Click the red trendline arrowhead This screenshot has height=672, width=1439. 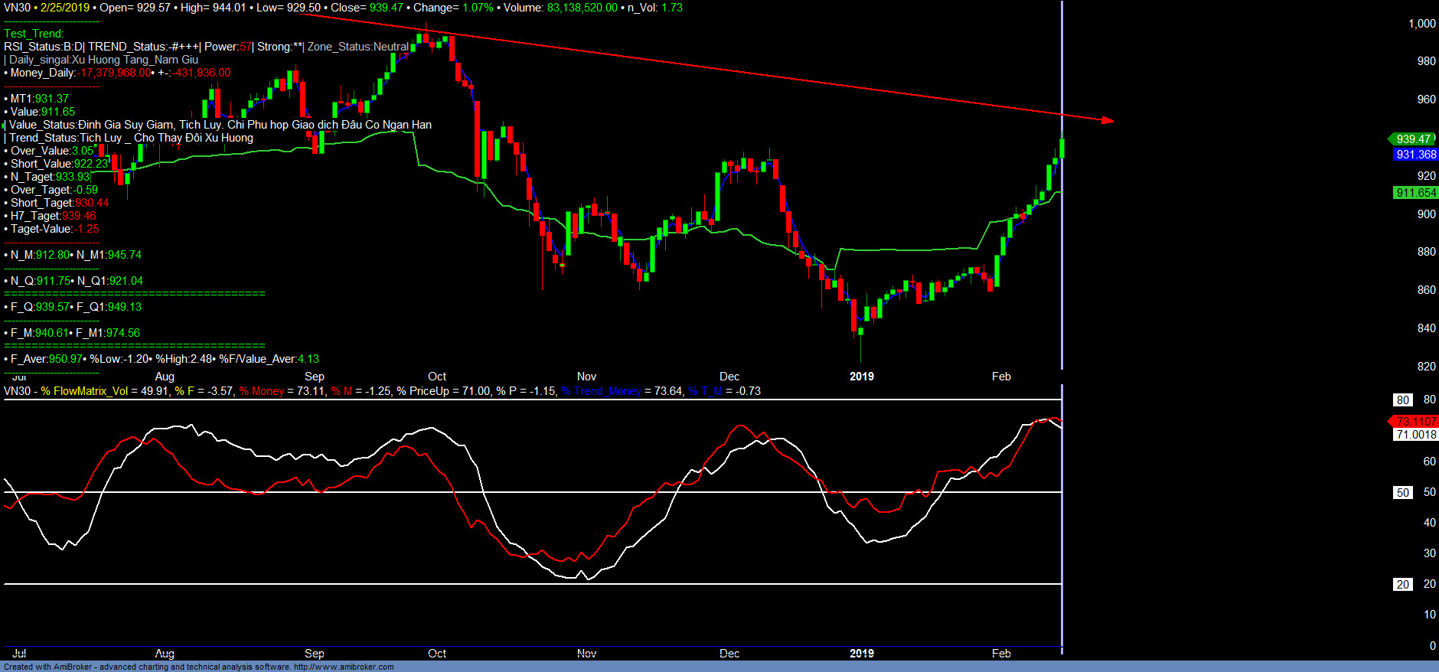(1108, 120)
